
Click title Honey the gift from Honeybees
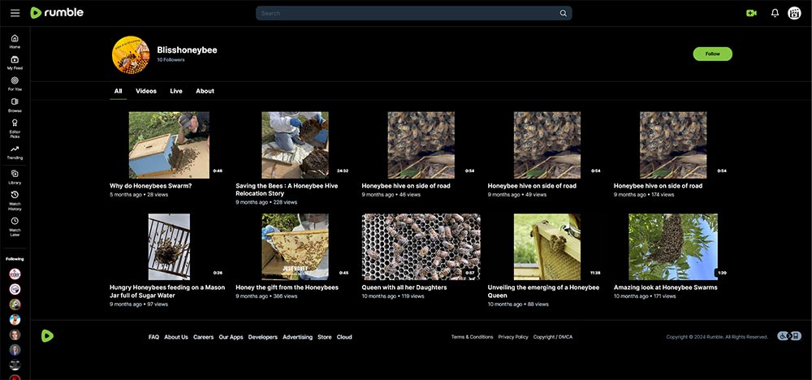pyautogui.click(x=287, y=287)
